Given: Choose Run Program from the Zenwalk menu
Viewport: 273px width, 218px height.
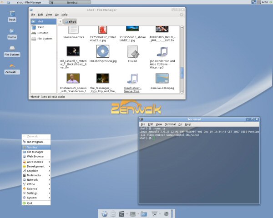Looking at the screenshot, I should (x=36, y=142).
